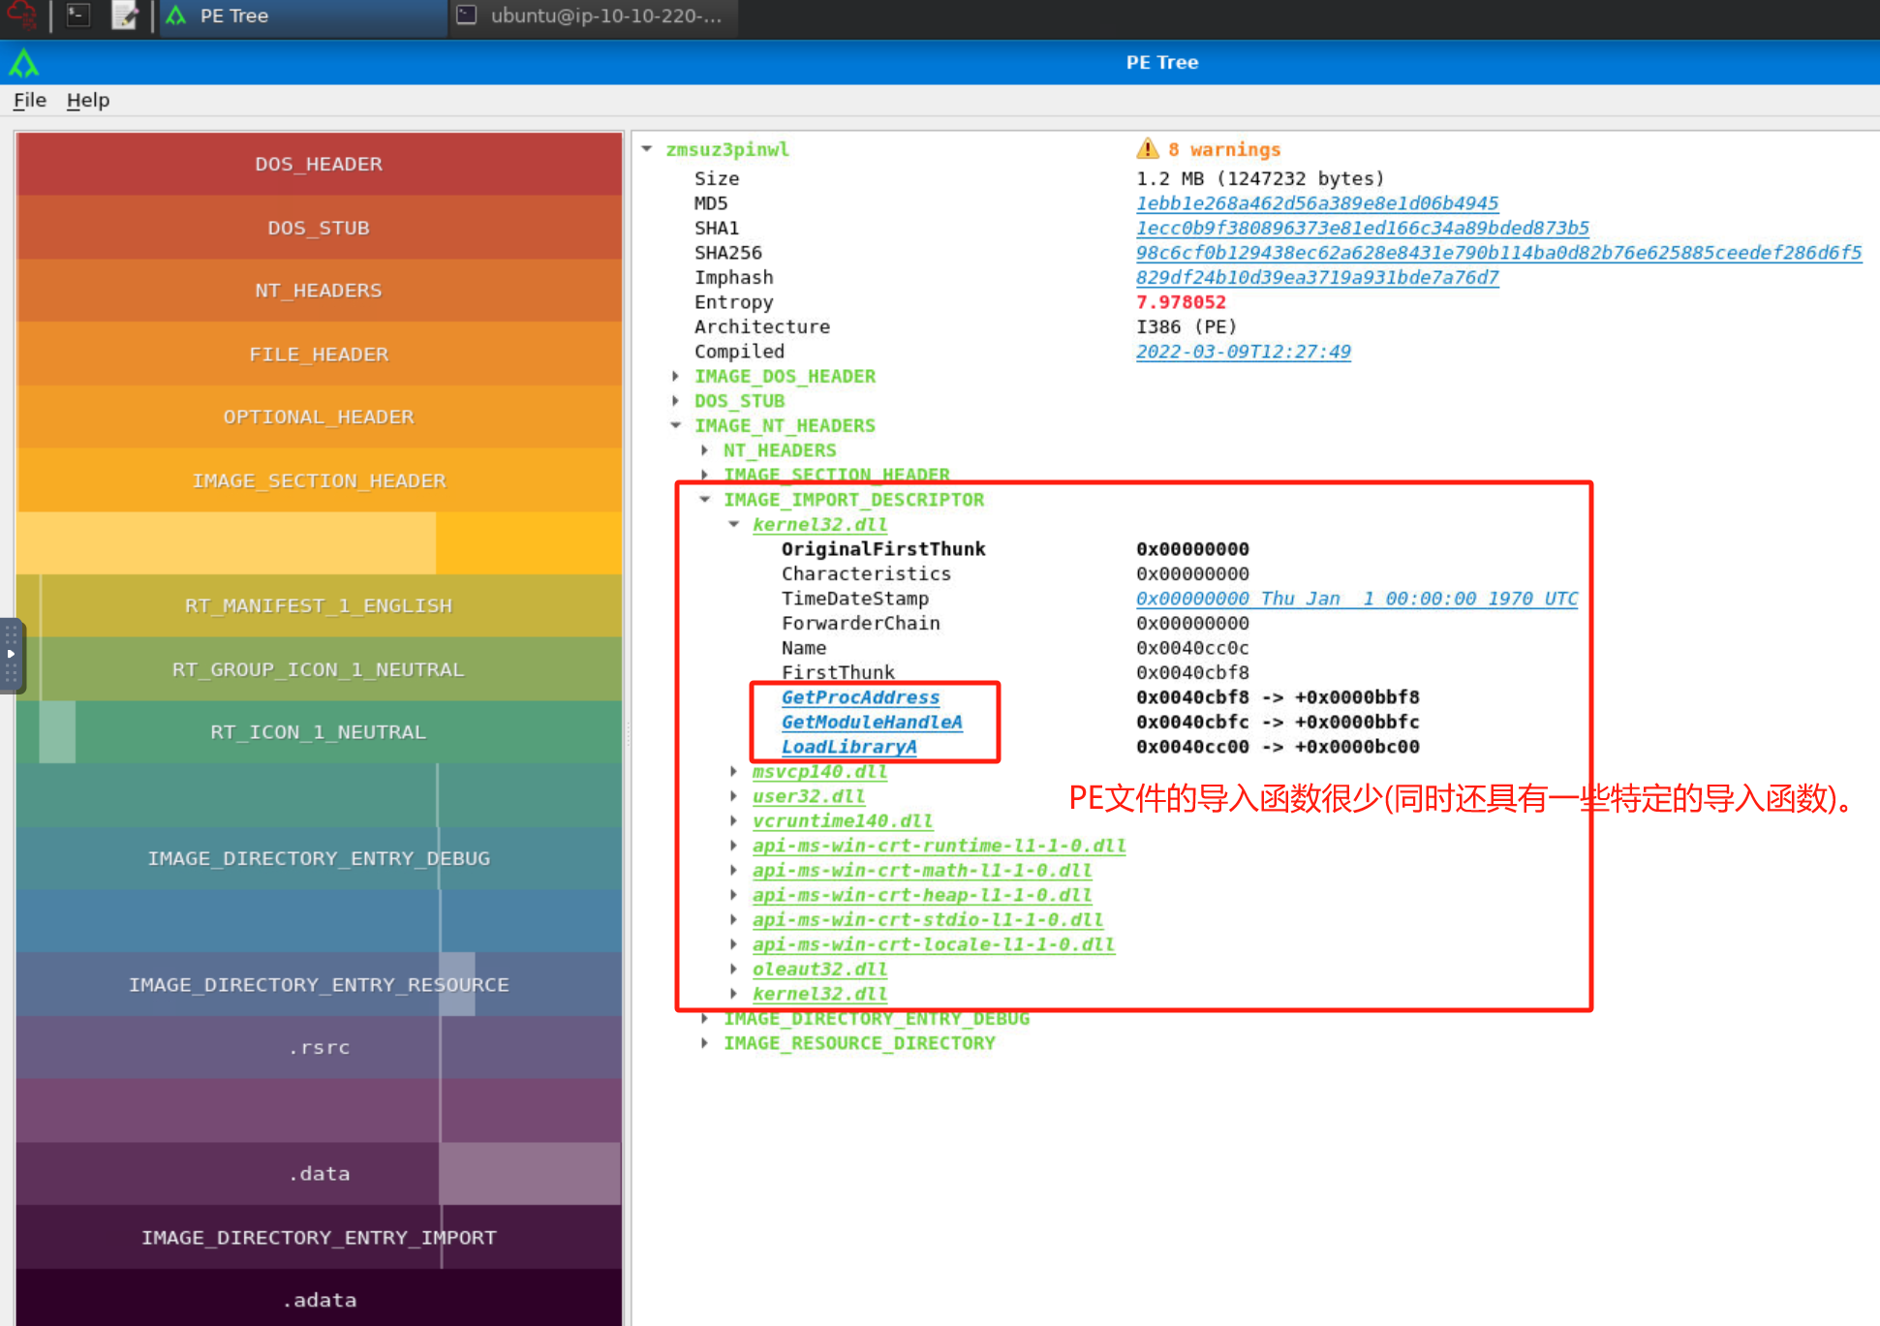This screenshot has width=1880, height=1326.
Task: Expand the DOS_STUB tree node
Action: click(676, 401)
